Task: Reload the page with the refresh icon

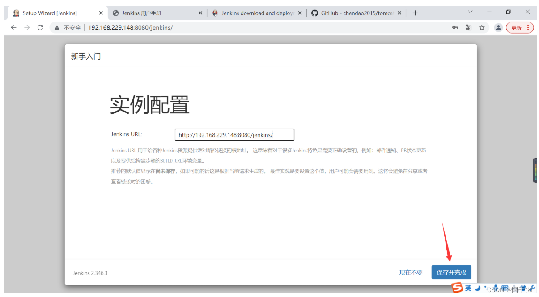Action: pos(40,27)
